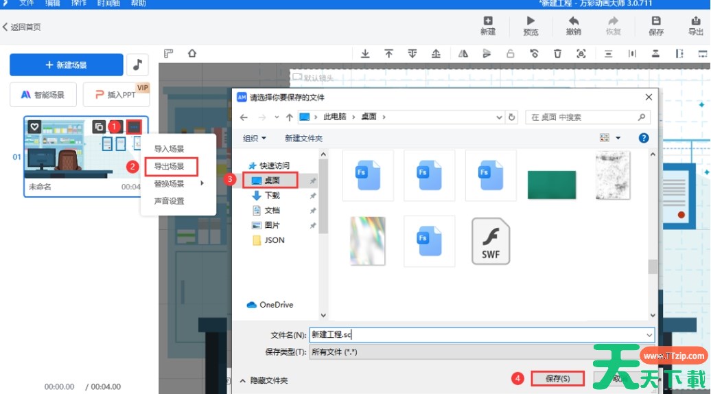Open the view mode dropdown arrow
The height and width of the screenshot is (394, 711).
[x=618, y=138]
